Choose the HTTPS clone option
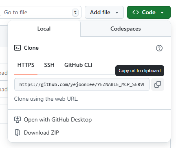 [26, 65]
